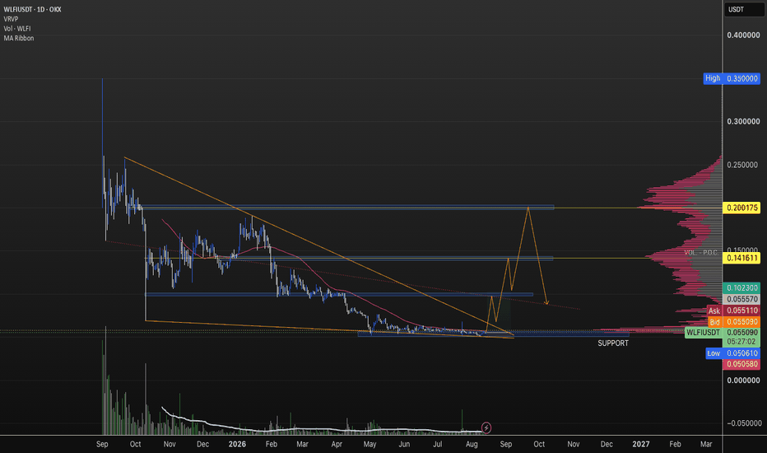Click the 0.250000 price scale value
Image resolution: width=767 pixels, height=453 pixels.
click(x=743, y=165)
